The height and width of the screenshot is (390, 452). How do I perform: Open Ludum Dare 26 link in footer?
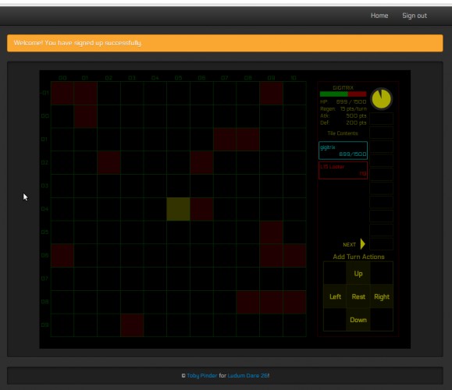tap(247, 375)
